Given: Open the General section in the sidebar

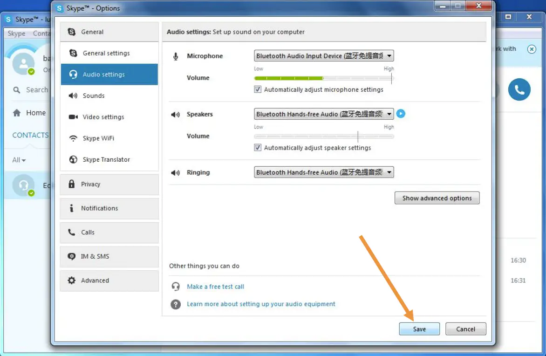Looking at the screenshot, I should coord(109,32).
